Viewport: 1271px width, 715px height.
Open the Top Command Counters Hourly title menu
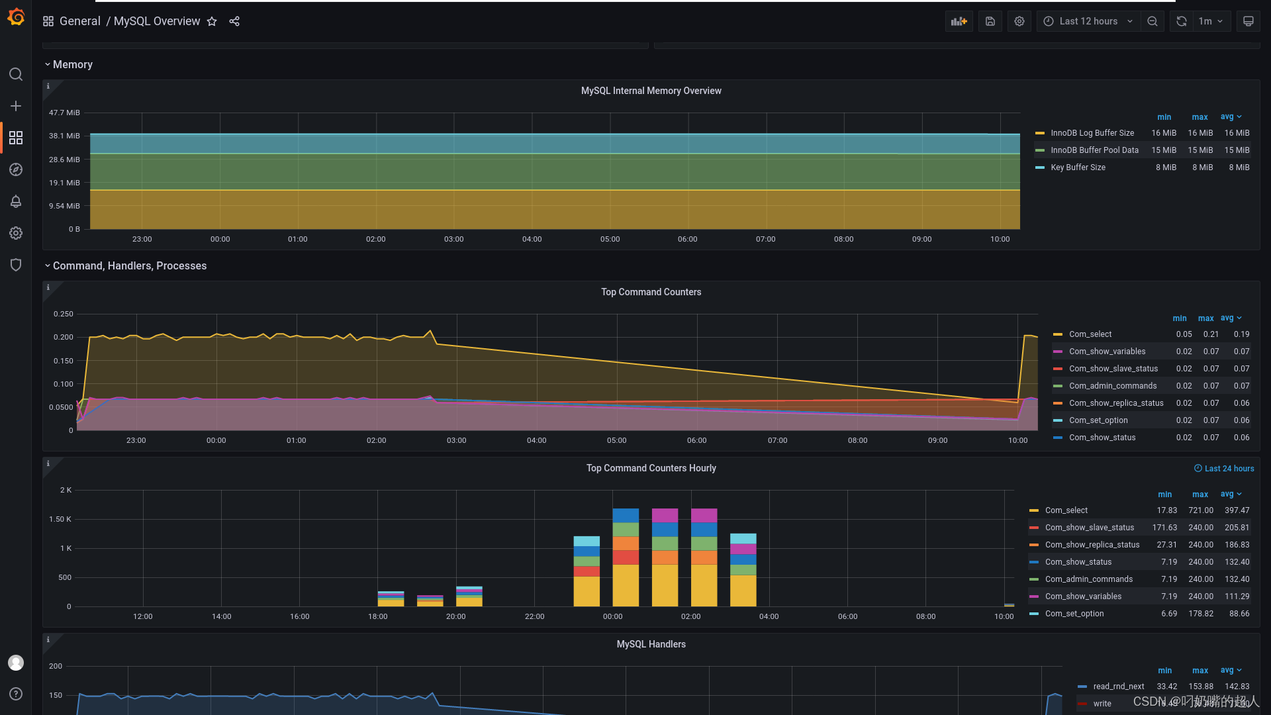coord(651,468)
